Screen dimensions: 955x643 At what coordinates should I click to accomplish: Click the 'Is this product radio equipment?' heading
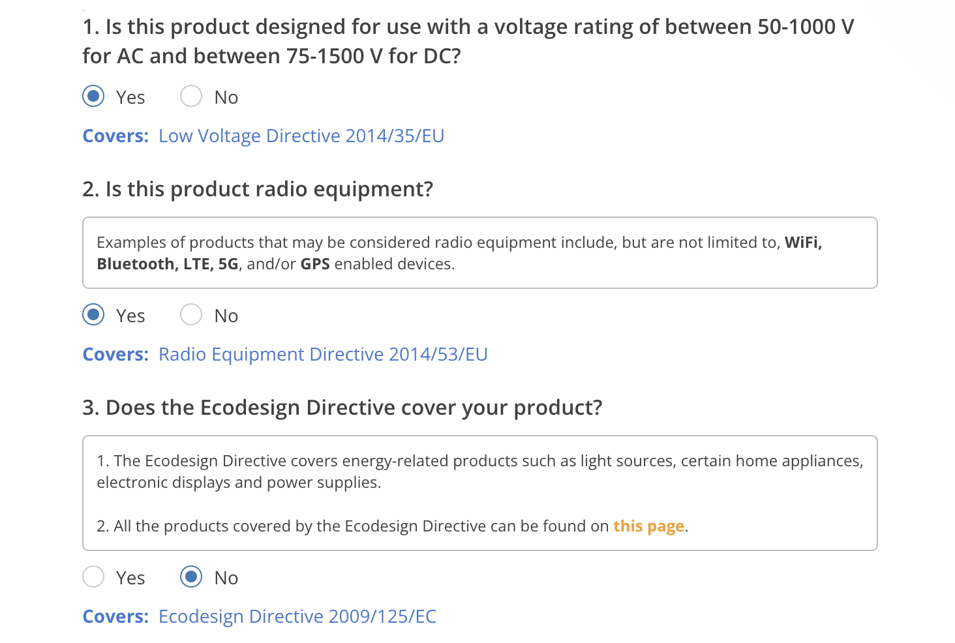(x=258, y=189)
